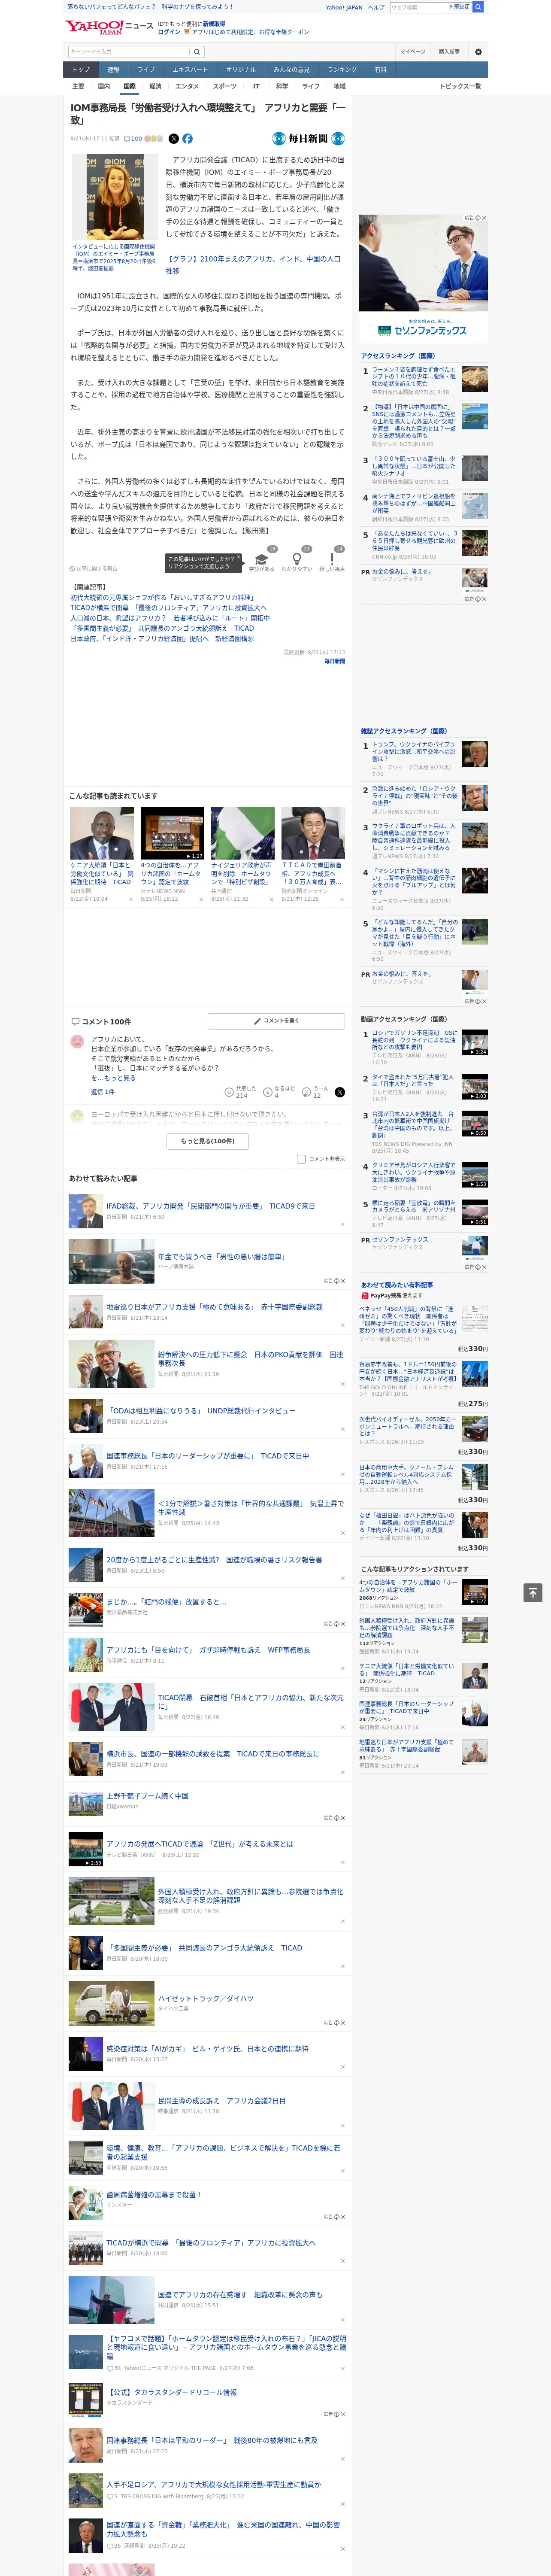Image resolution: width=551 pixels, height=2576 pixels.
Task: Open the ヘルプ link in the header
Action: click(x=376, y=7)
